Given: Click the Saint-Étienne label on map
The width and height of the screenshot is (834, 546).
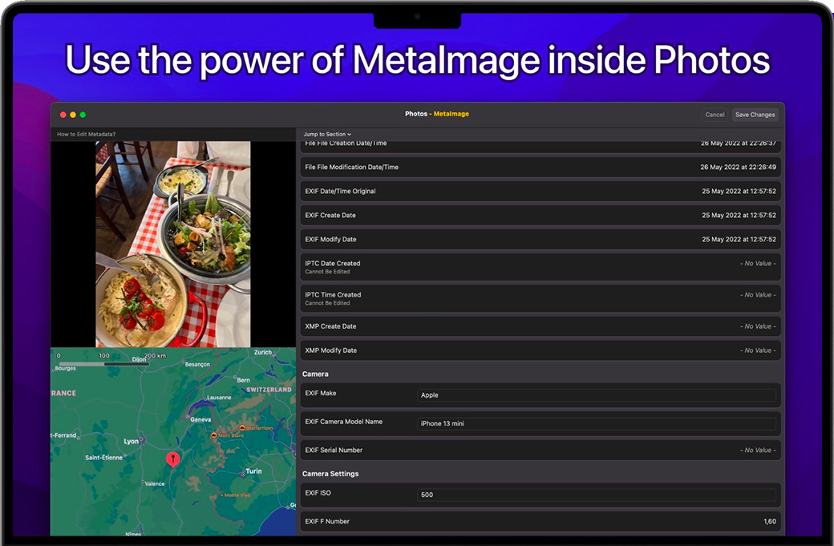Looking at the screenshot, I should click(x=103, y=457).
